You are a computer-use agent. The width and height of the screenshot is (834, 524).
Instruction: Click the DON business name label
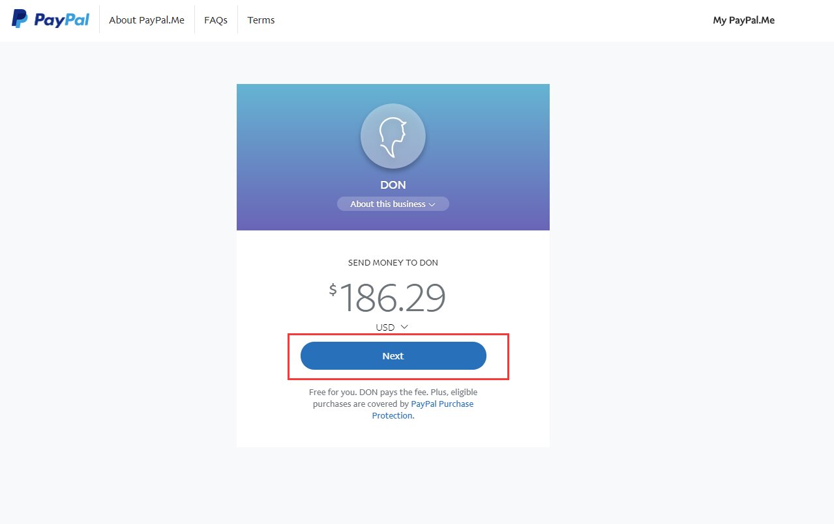[393, 185]
